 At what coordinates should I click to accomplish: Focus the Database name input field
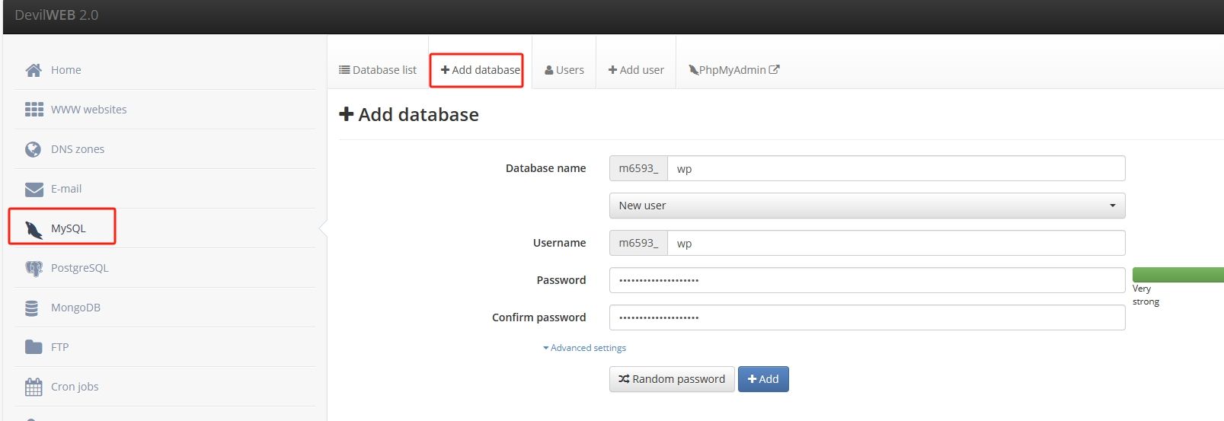[x=896, y=168]
